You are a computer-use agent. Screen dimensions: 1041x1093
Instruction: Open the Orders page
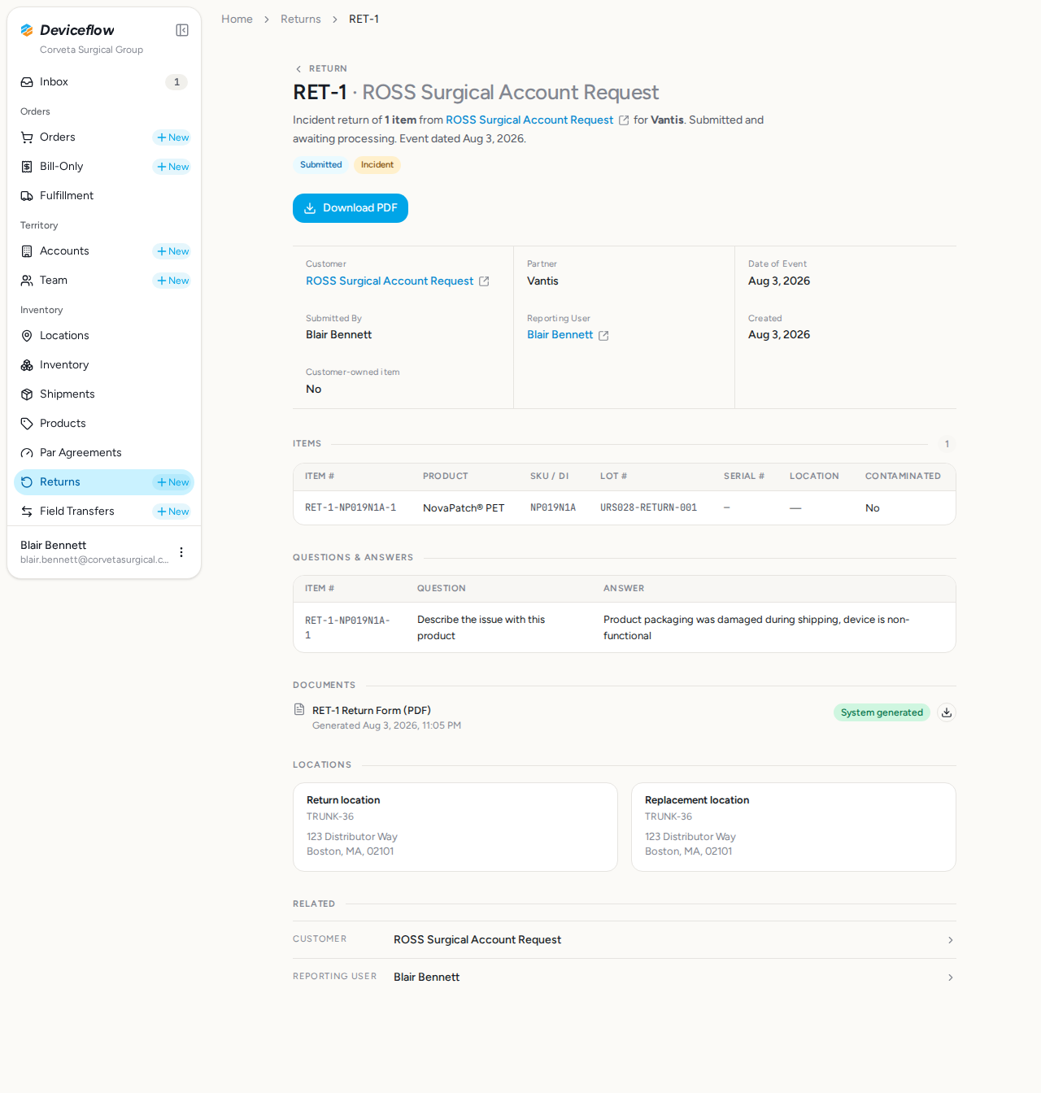[58, 137]
